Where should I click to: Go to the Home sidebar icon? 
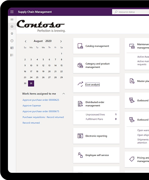click(12, 26)
